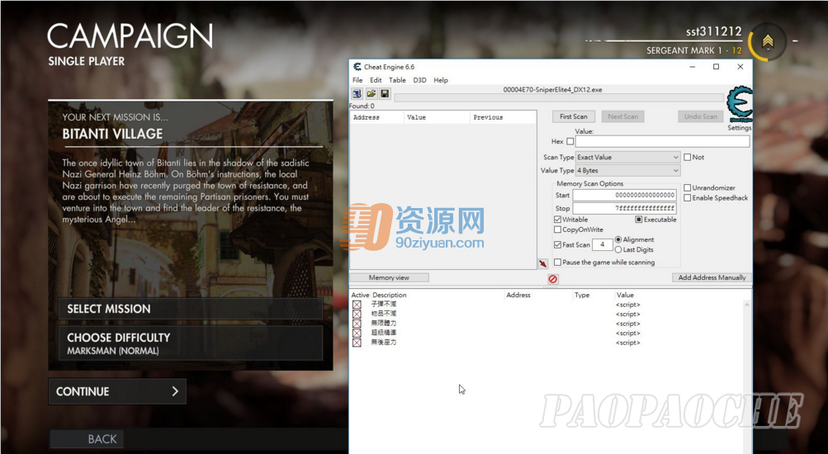
Task: Open the Help menu
Action: (440, 80)
